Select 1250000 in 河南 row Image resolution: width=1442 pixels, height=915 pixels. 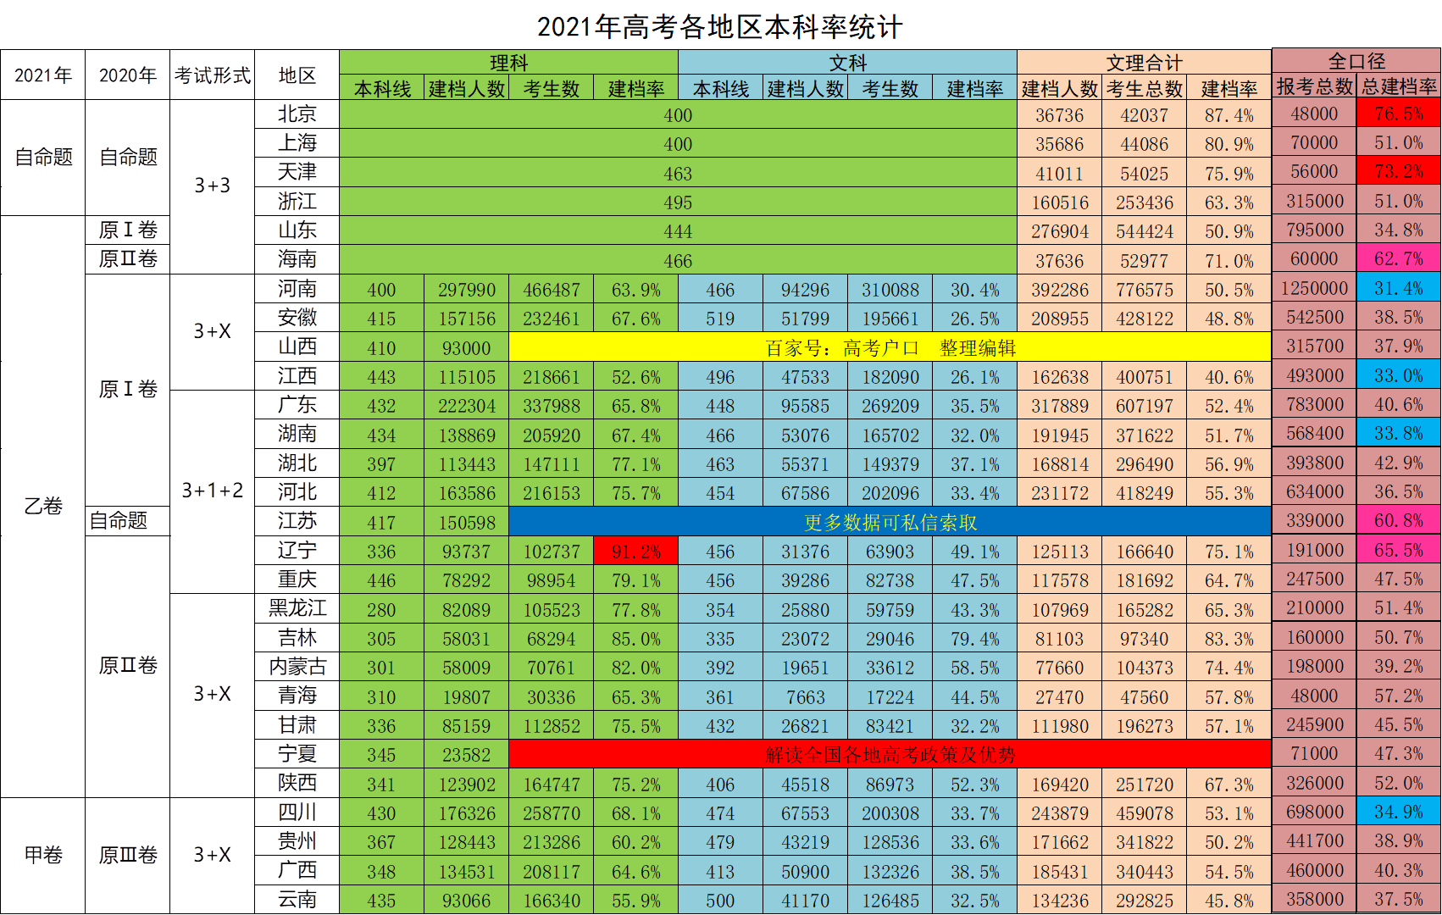(1314, 288)
